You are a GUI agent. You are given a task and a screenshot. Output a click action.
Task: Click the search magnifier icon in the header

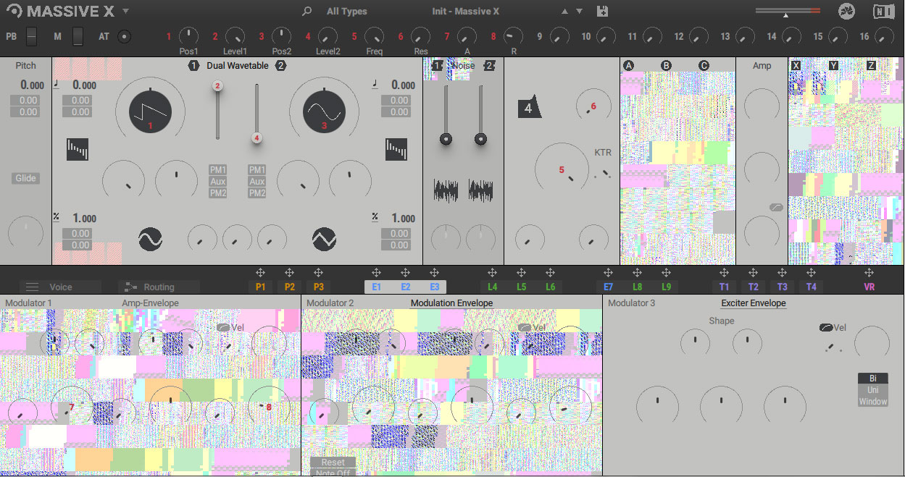coord(307,11)
